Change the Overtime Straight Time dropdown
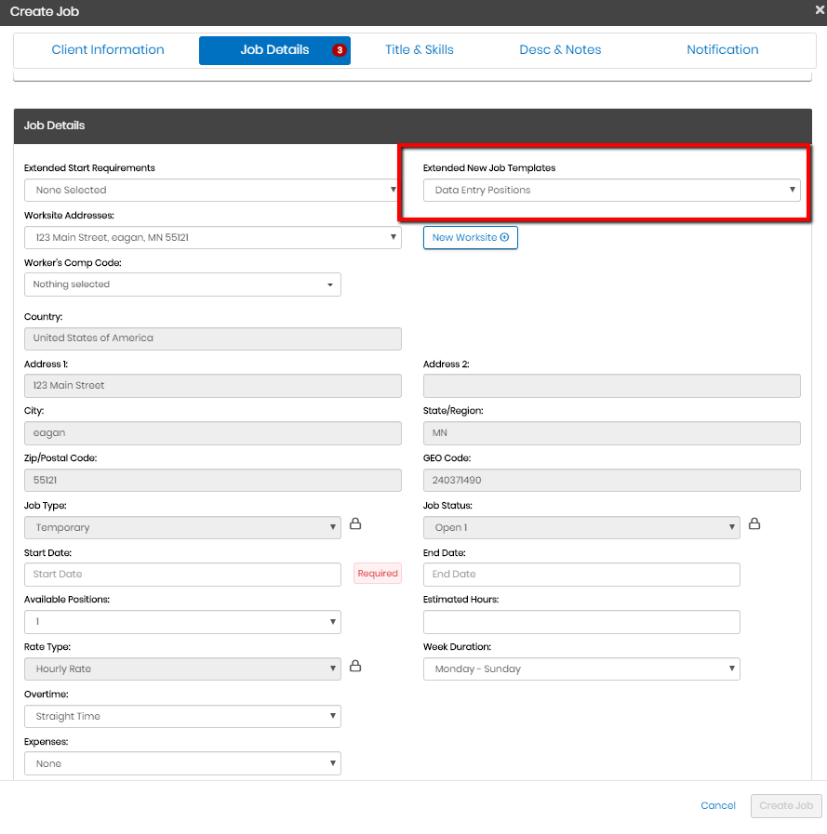The image size is (827, 834). [182, 717]
